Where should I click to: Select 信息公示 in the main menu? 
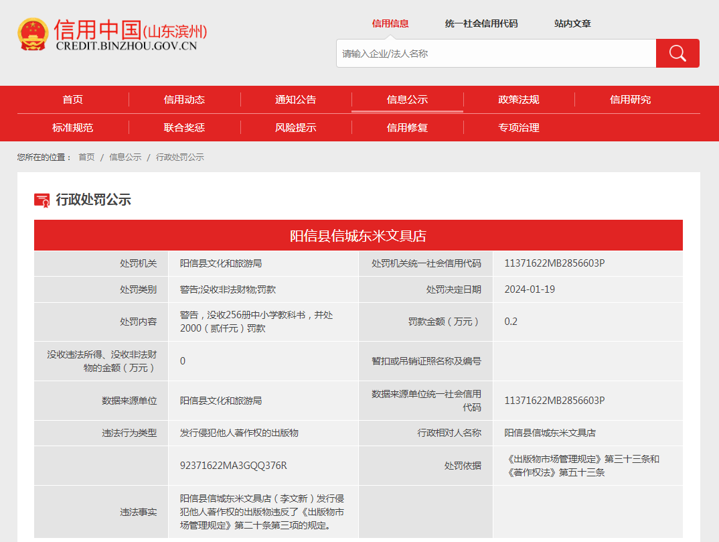click(x=407, y=100)
